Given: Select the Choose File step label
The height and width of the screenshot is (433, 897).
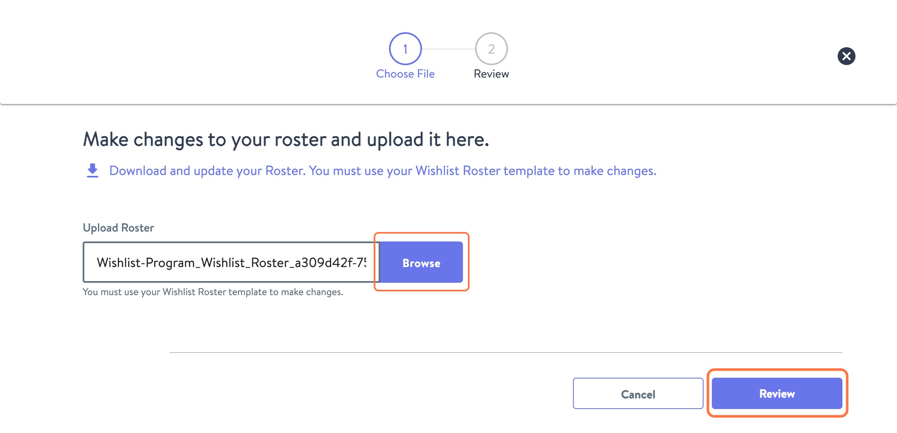Looking at the screenshot, I should 406,74.
